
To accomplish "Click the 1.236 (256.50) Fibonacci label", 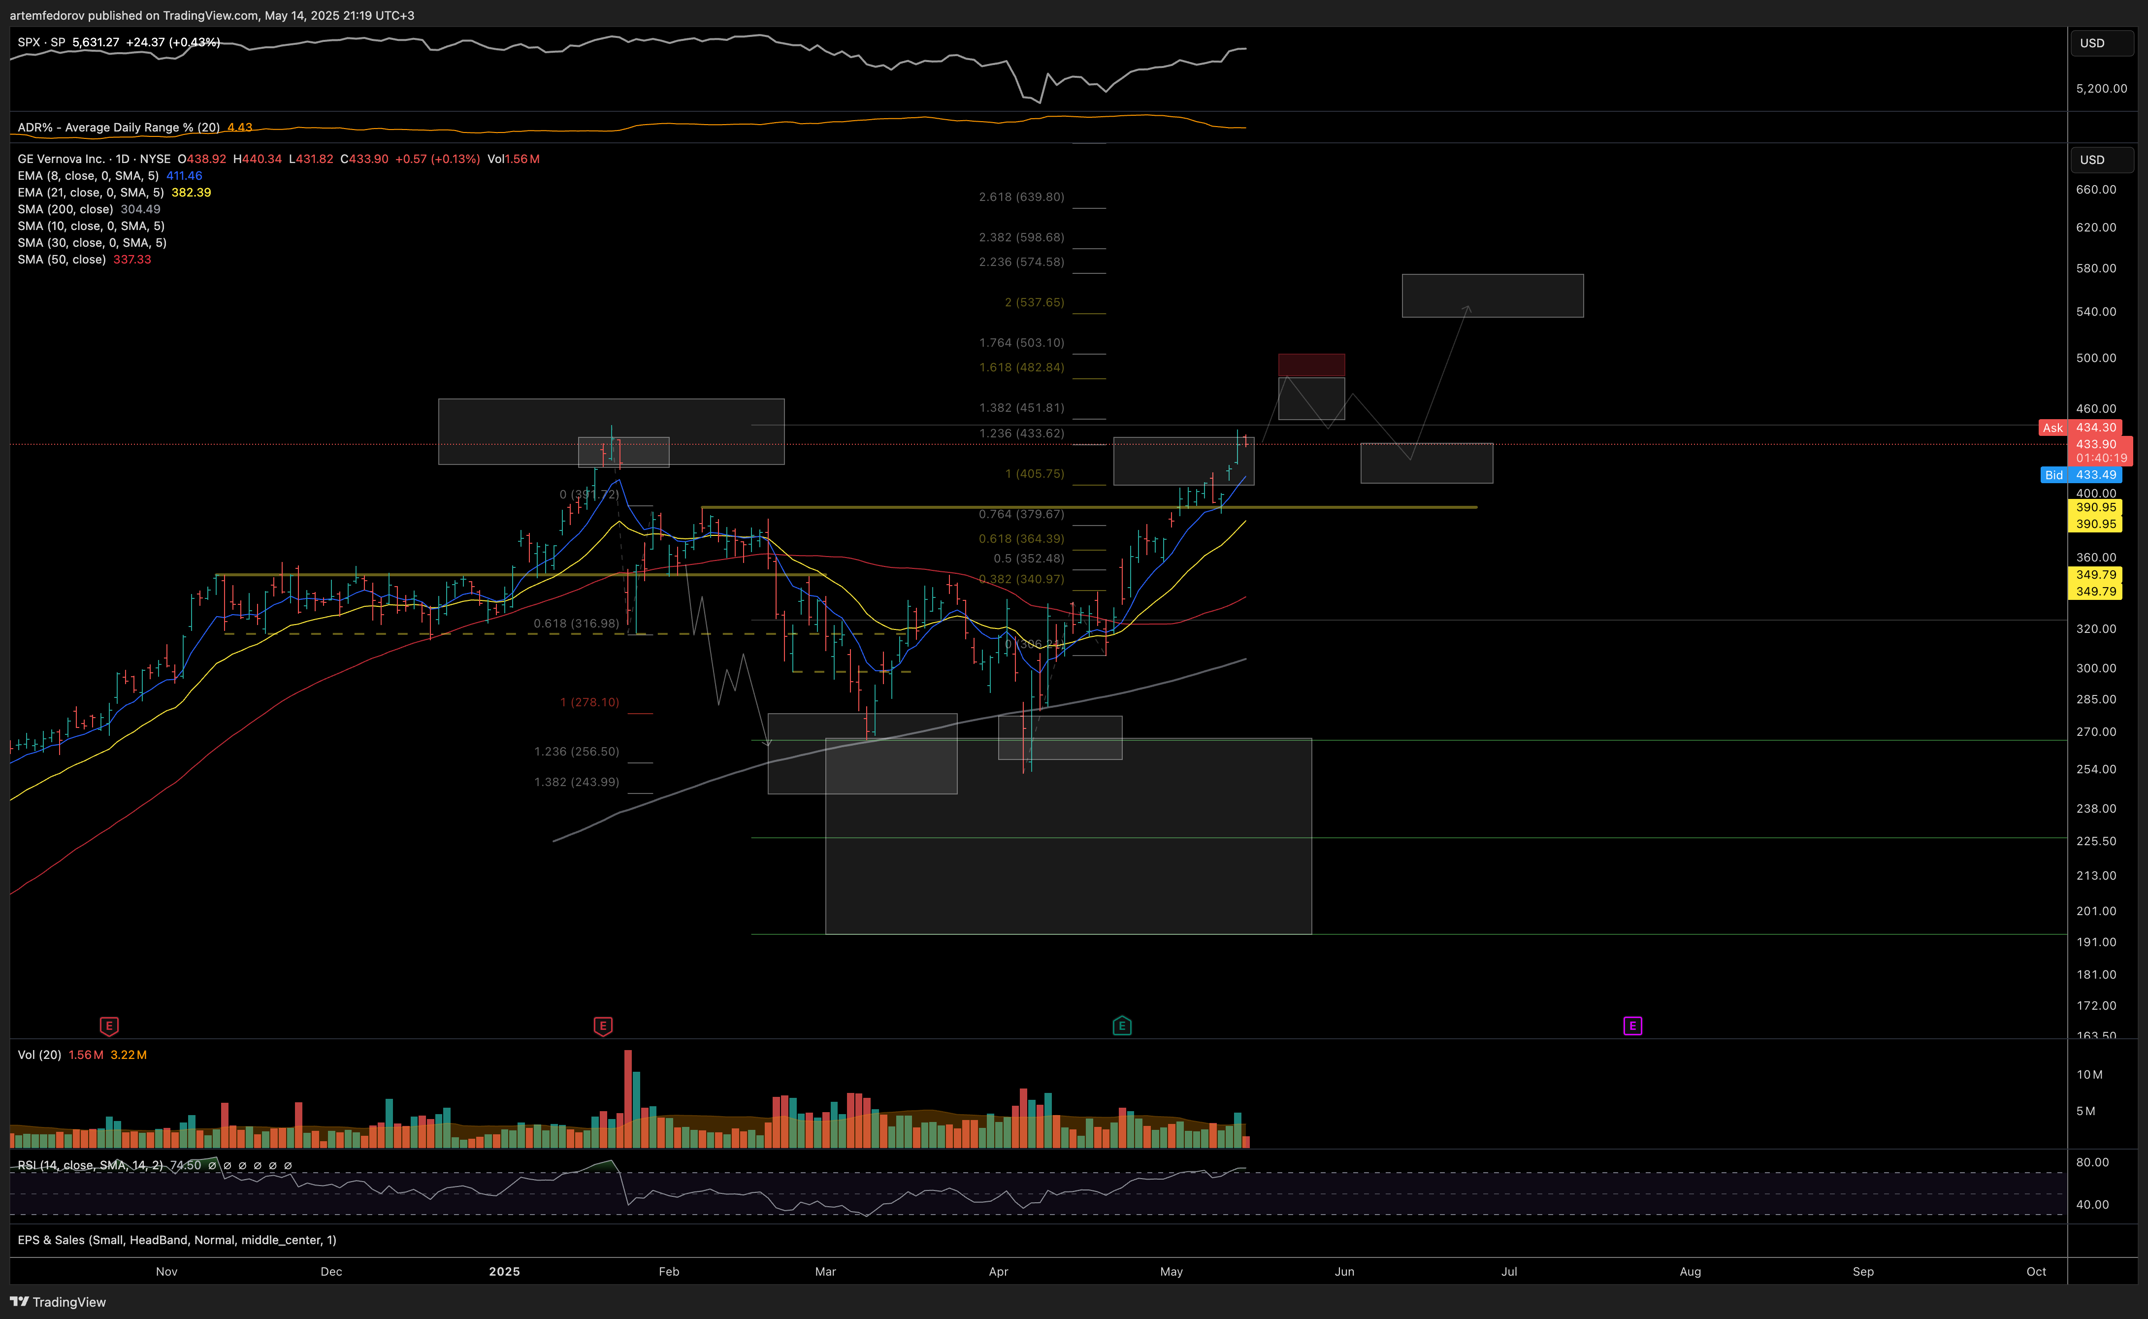I will point(577,751).
